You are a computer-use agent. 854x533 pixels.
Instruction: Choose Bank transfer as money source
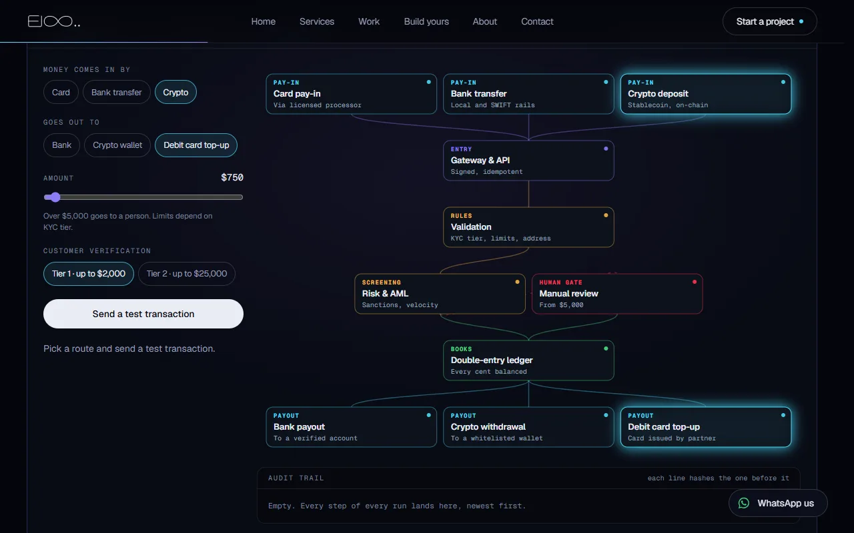coord(117,92)
